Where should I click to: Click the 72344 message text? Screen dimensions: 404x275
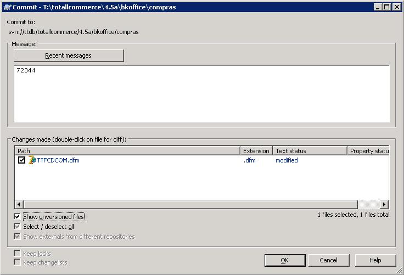click(x=26, y=70)
